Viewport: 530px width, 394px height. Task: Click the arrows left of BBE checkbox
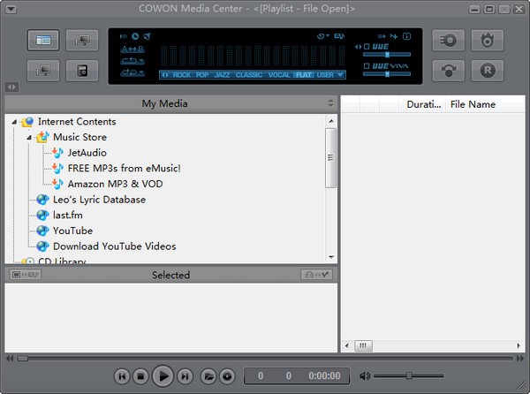click(358, 47)
